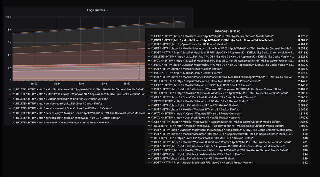Click blue legend icon for services org Linux series

pos(10,113)
